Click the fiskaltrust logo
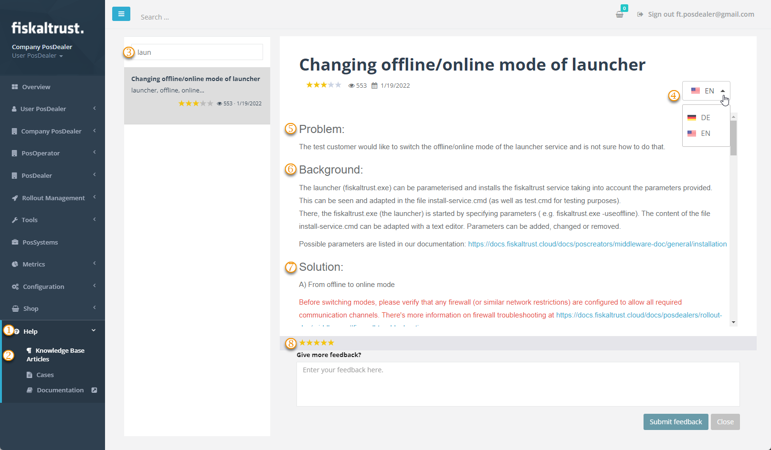Viewport: 771px width, 450px height. tap(48, 28)
